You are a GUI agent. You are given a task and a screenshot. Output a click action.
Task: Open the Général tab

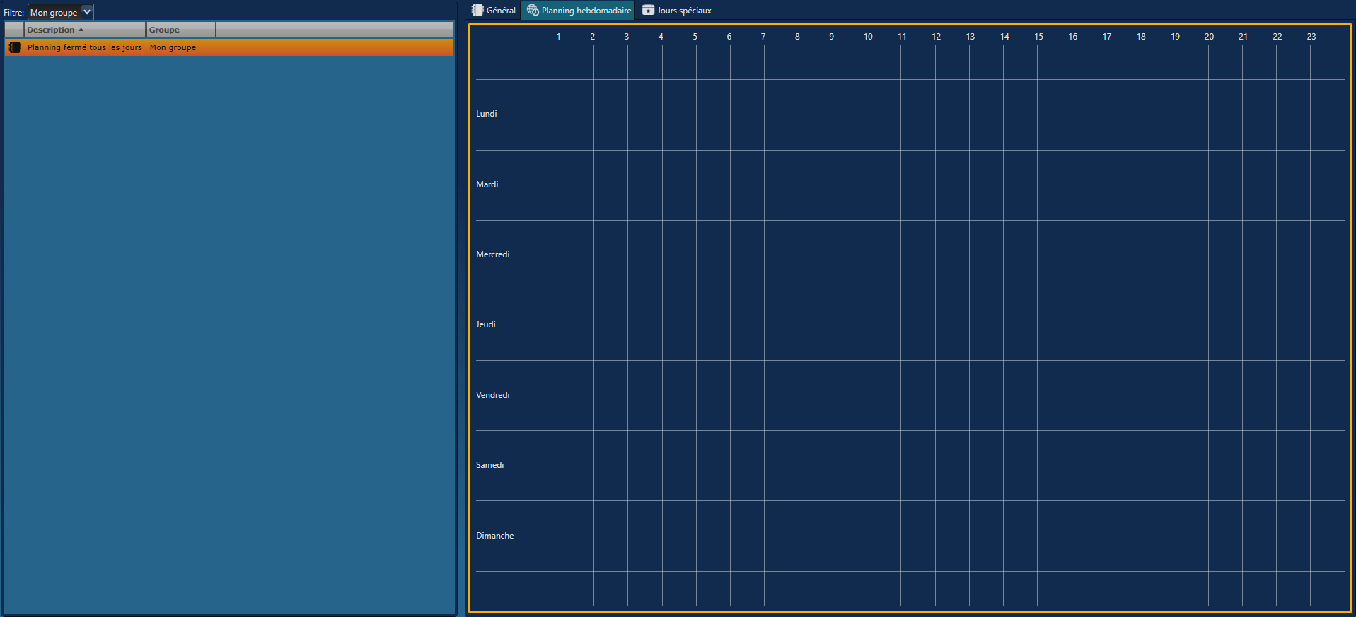click(494, 11)
